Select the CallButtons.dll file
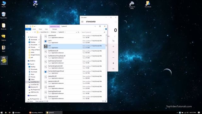 click(x=74, y=52)
